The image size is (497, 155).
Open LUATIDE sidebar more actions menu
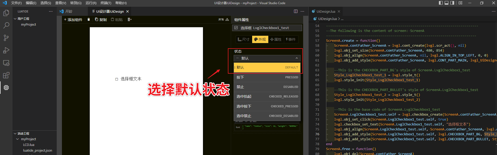[51, 11]
